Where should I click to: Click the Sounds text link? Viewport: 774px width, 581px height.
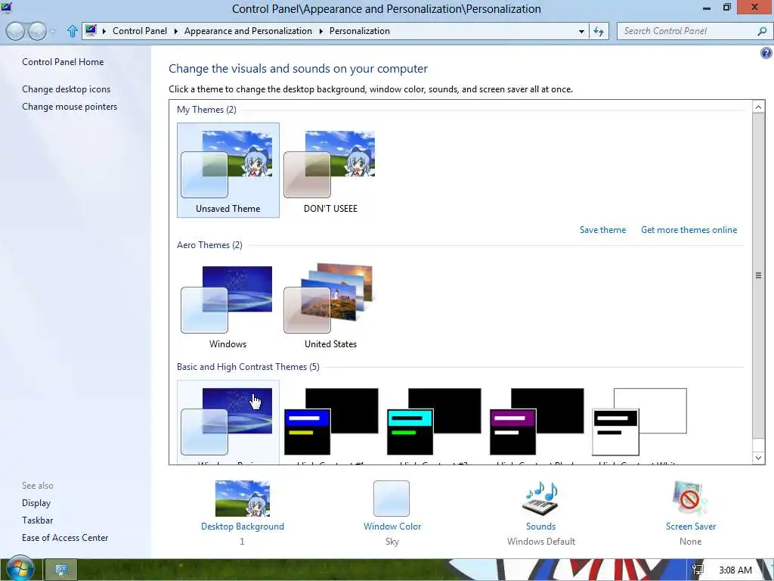coord(540,527)
